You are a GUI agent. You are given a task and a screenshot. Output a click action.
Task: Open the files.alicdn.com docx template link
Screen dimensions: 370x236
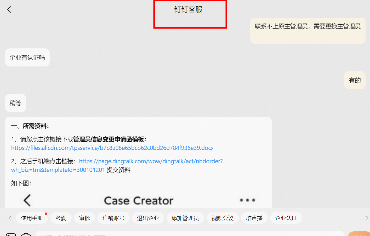pyautogui.click(x=112, y=148)
